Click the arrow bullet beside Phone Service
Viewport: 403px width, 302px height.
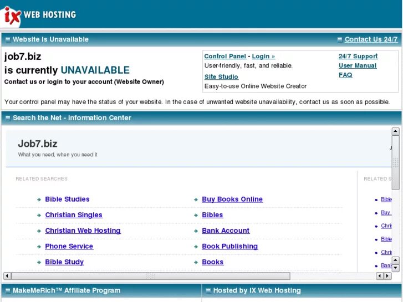pyautogui.click(x=39, y=247)
